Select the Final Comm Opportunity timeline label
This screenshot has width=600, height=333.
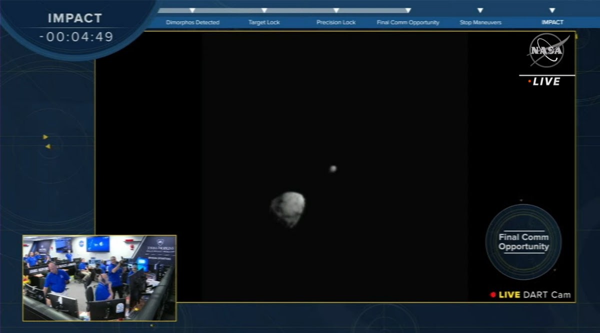pyautogui.click(x=408, y=22)
